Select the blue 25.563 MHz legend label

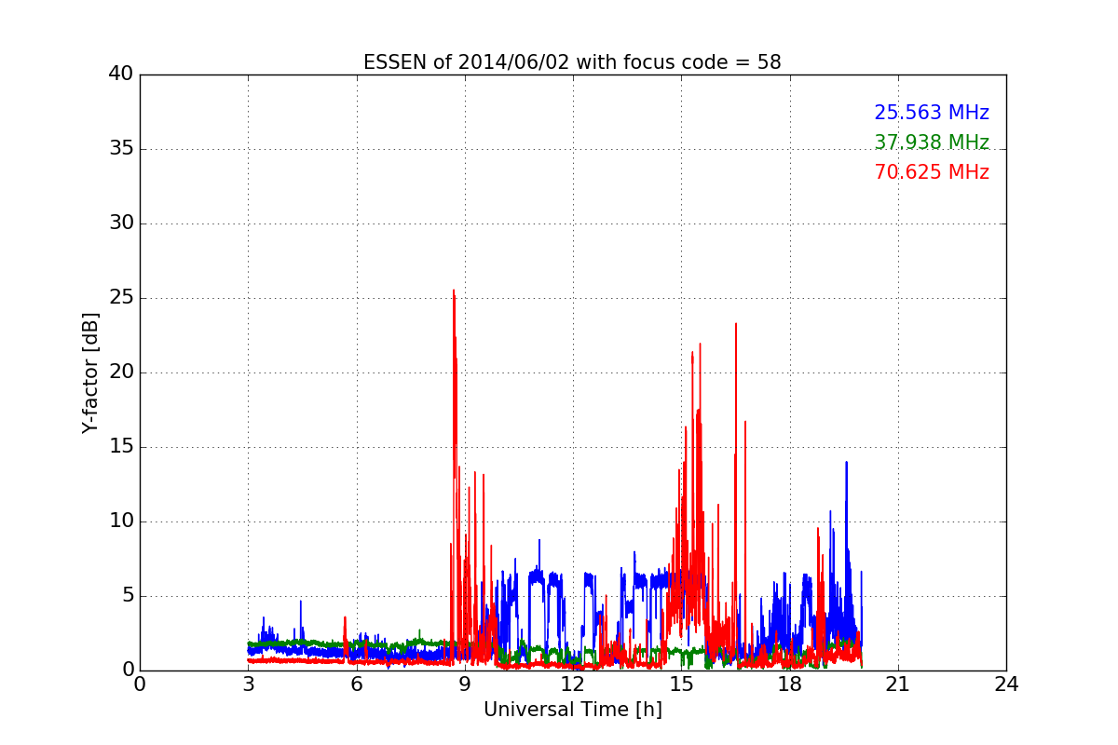click(932, 113)
